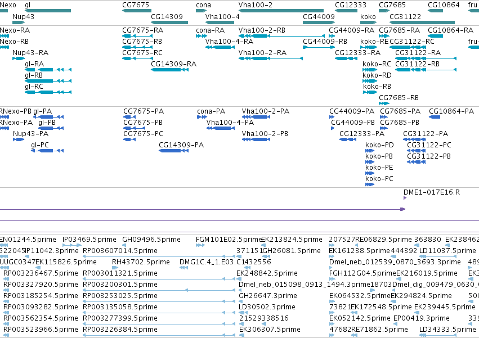
Task: Click the RP003607014.5prime EST label
Action: tap(120, 251)
